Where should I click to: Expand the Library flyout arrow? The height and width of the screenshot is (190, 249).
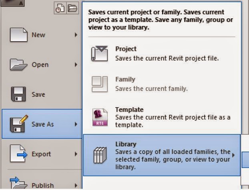click(x=233, y=155)
